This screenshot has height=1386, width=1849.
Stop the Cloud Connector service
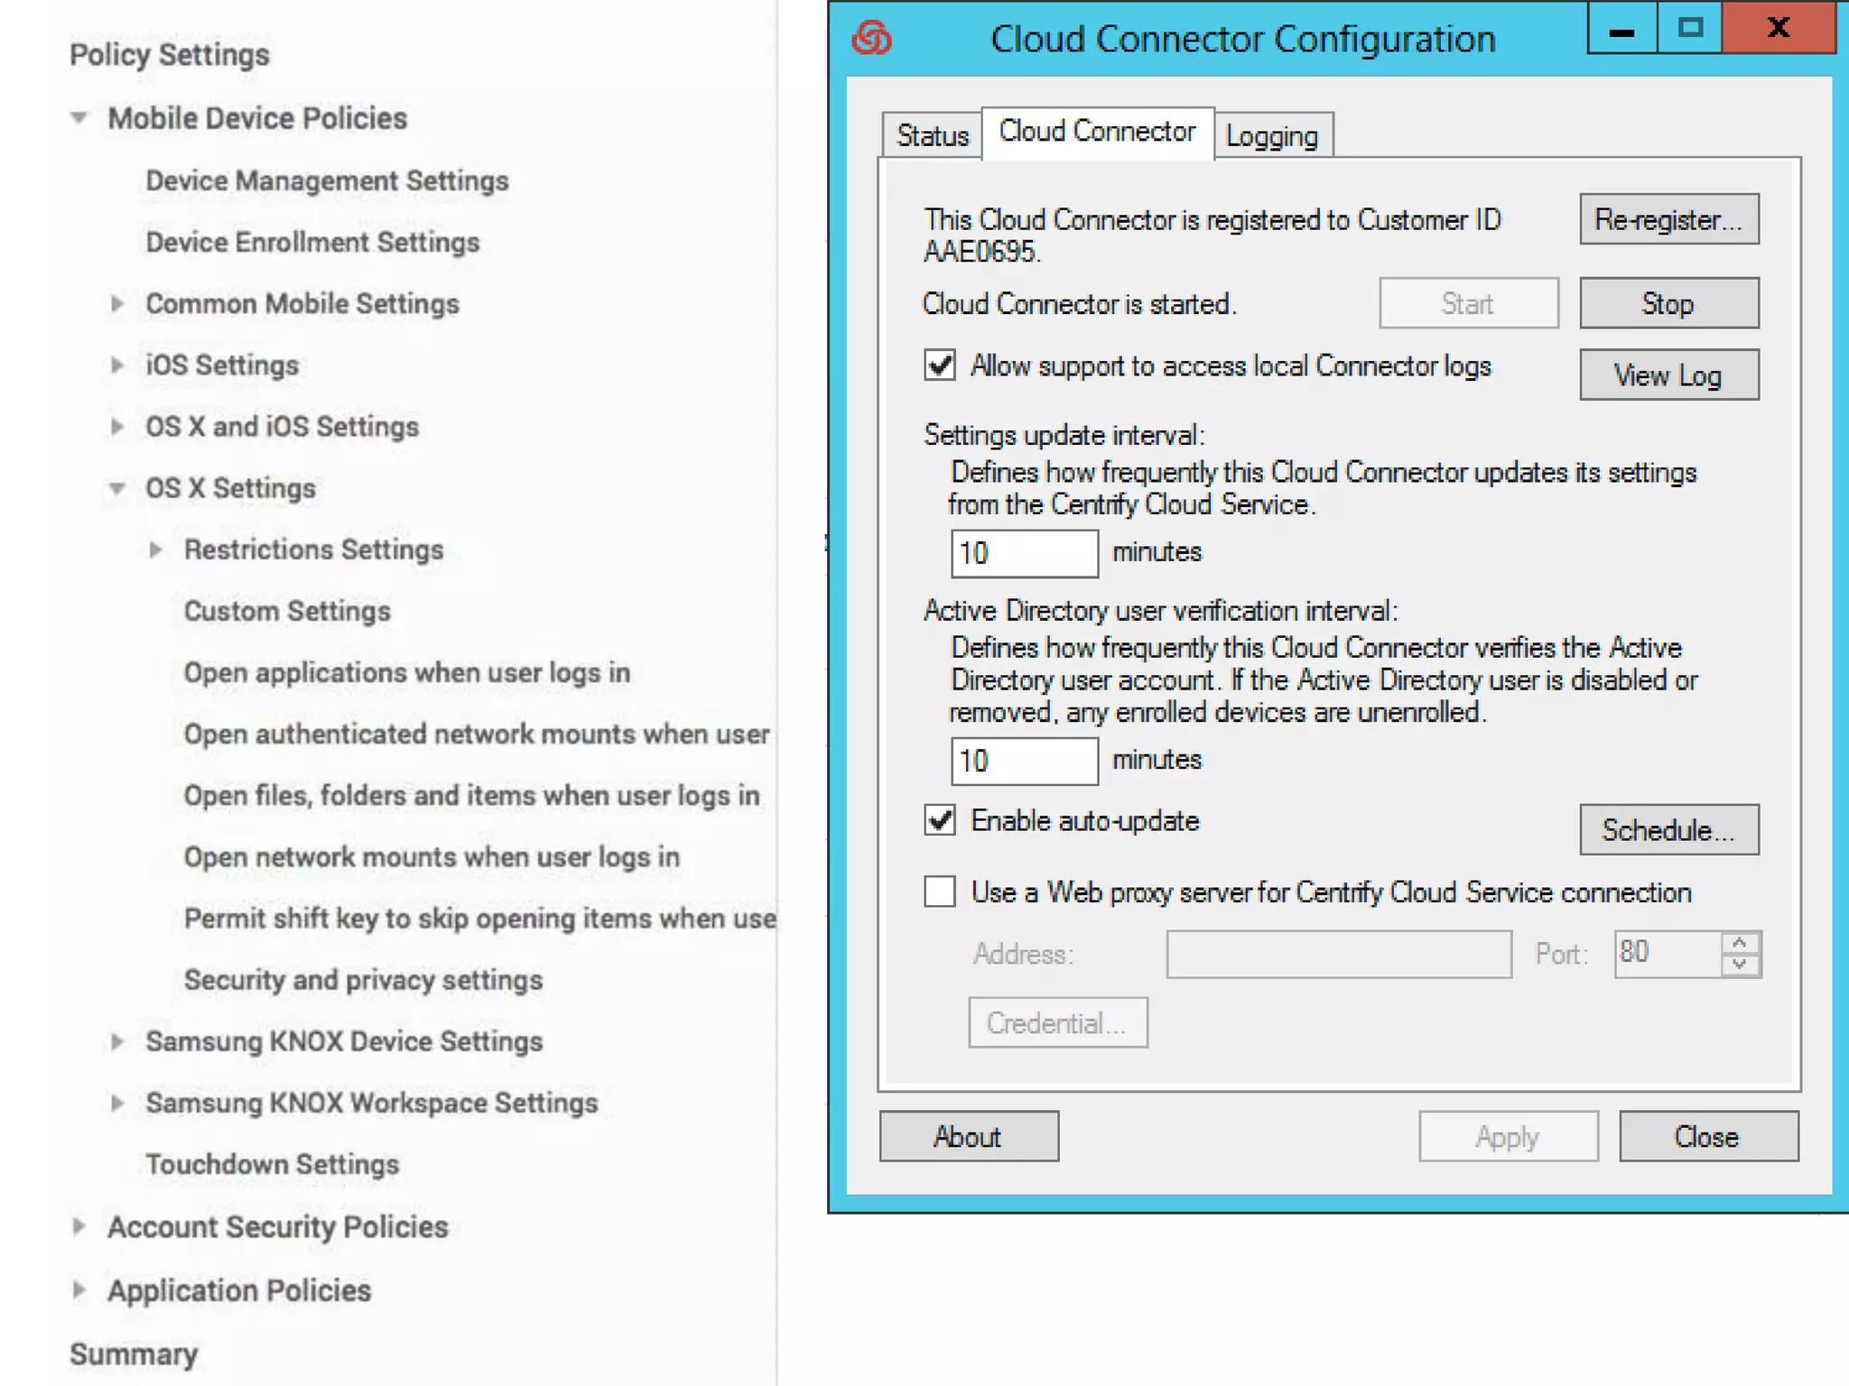[x=1668, y=303]
